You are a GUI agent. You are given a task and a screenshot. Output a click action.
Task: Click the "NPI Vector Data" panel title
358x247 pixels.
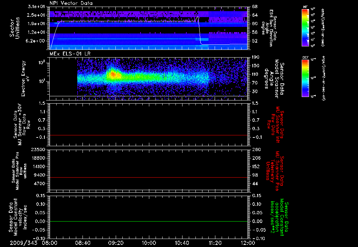pyautogui.click(x=71, y=3)
